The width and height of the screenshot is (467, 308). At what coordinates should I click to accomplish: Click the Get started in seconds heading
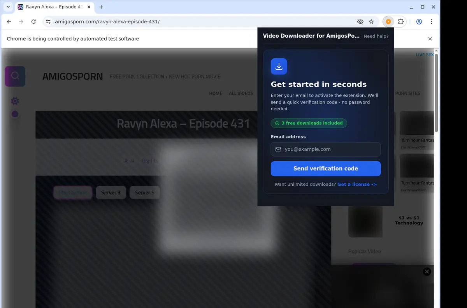319,84
